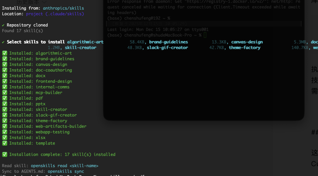Image resolution: width=318 pixels, height=176 pixels.
Task: Click green check icon beside Installed: internal-comms
Action: coord(4,87)
